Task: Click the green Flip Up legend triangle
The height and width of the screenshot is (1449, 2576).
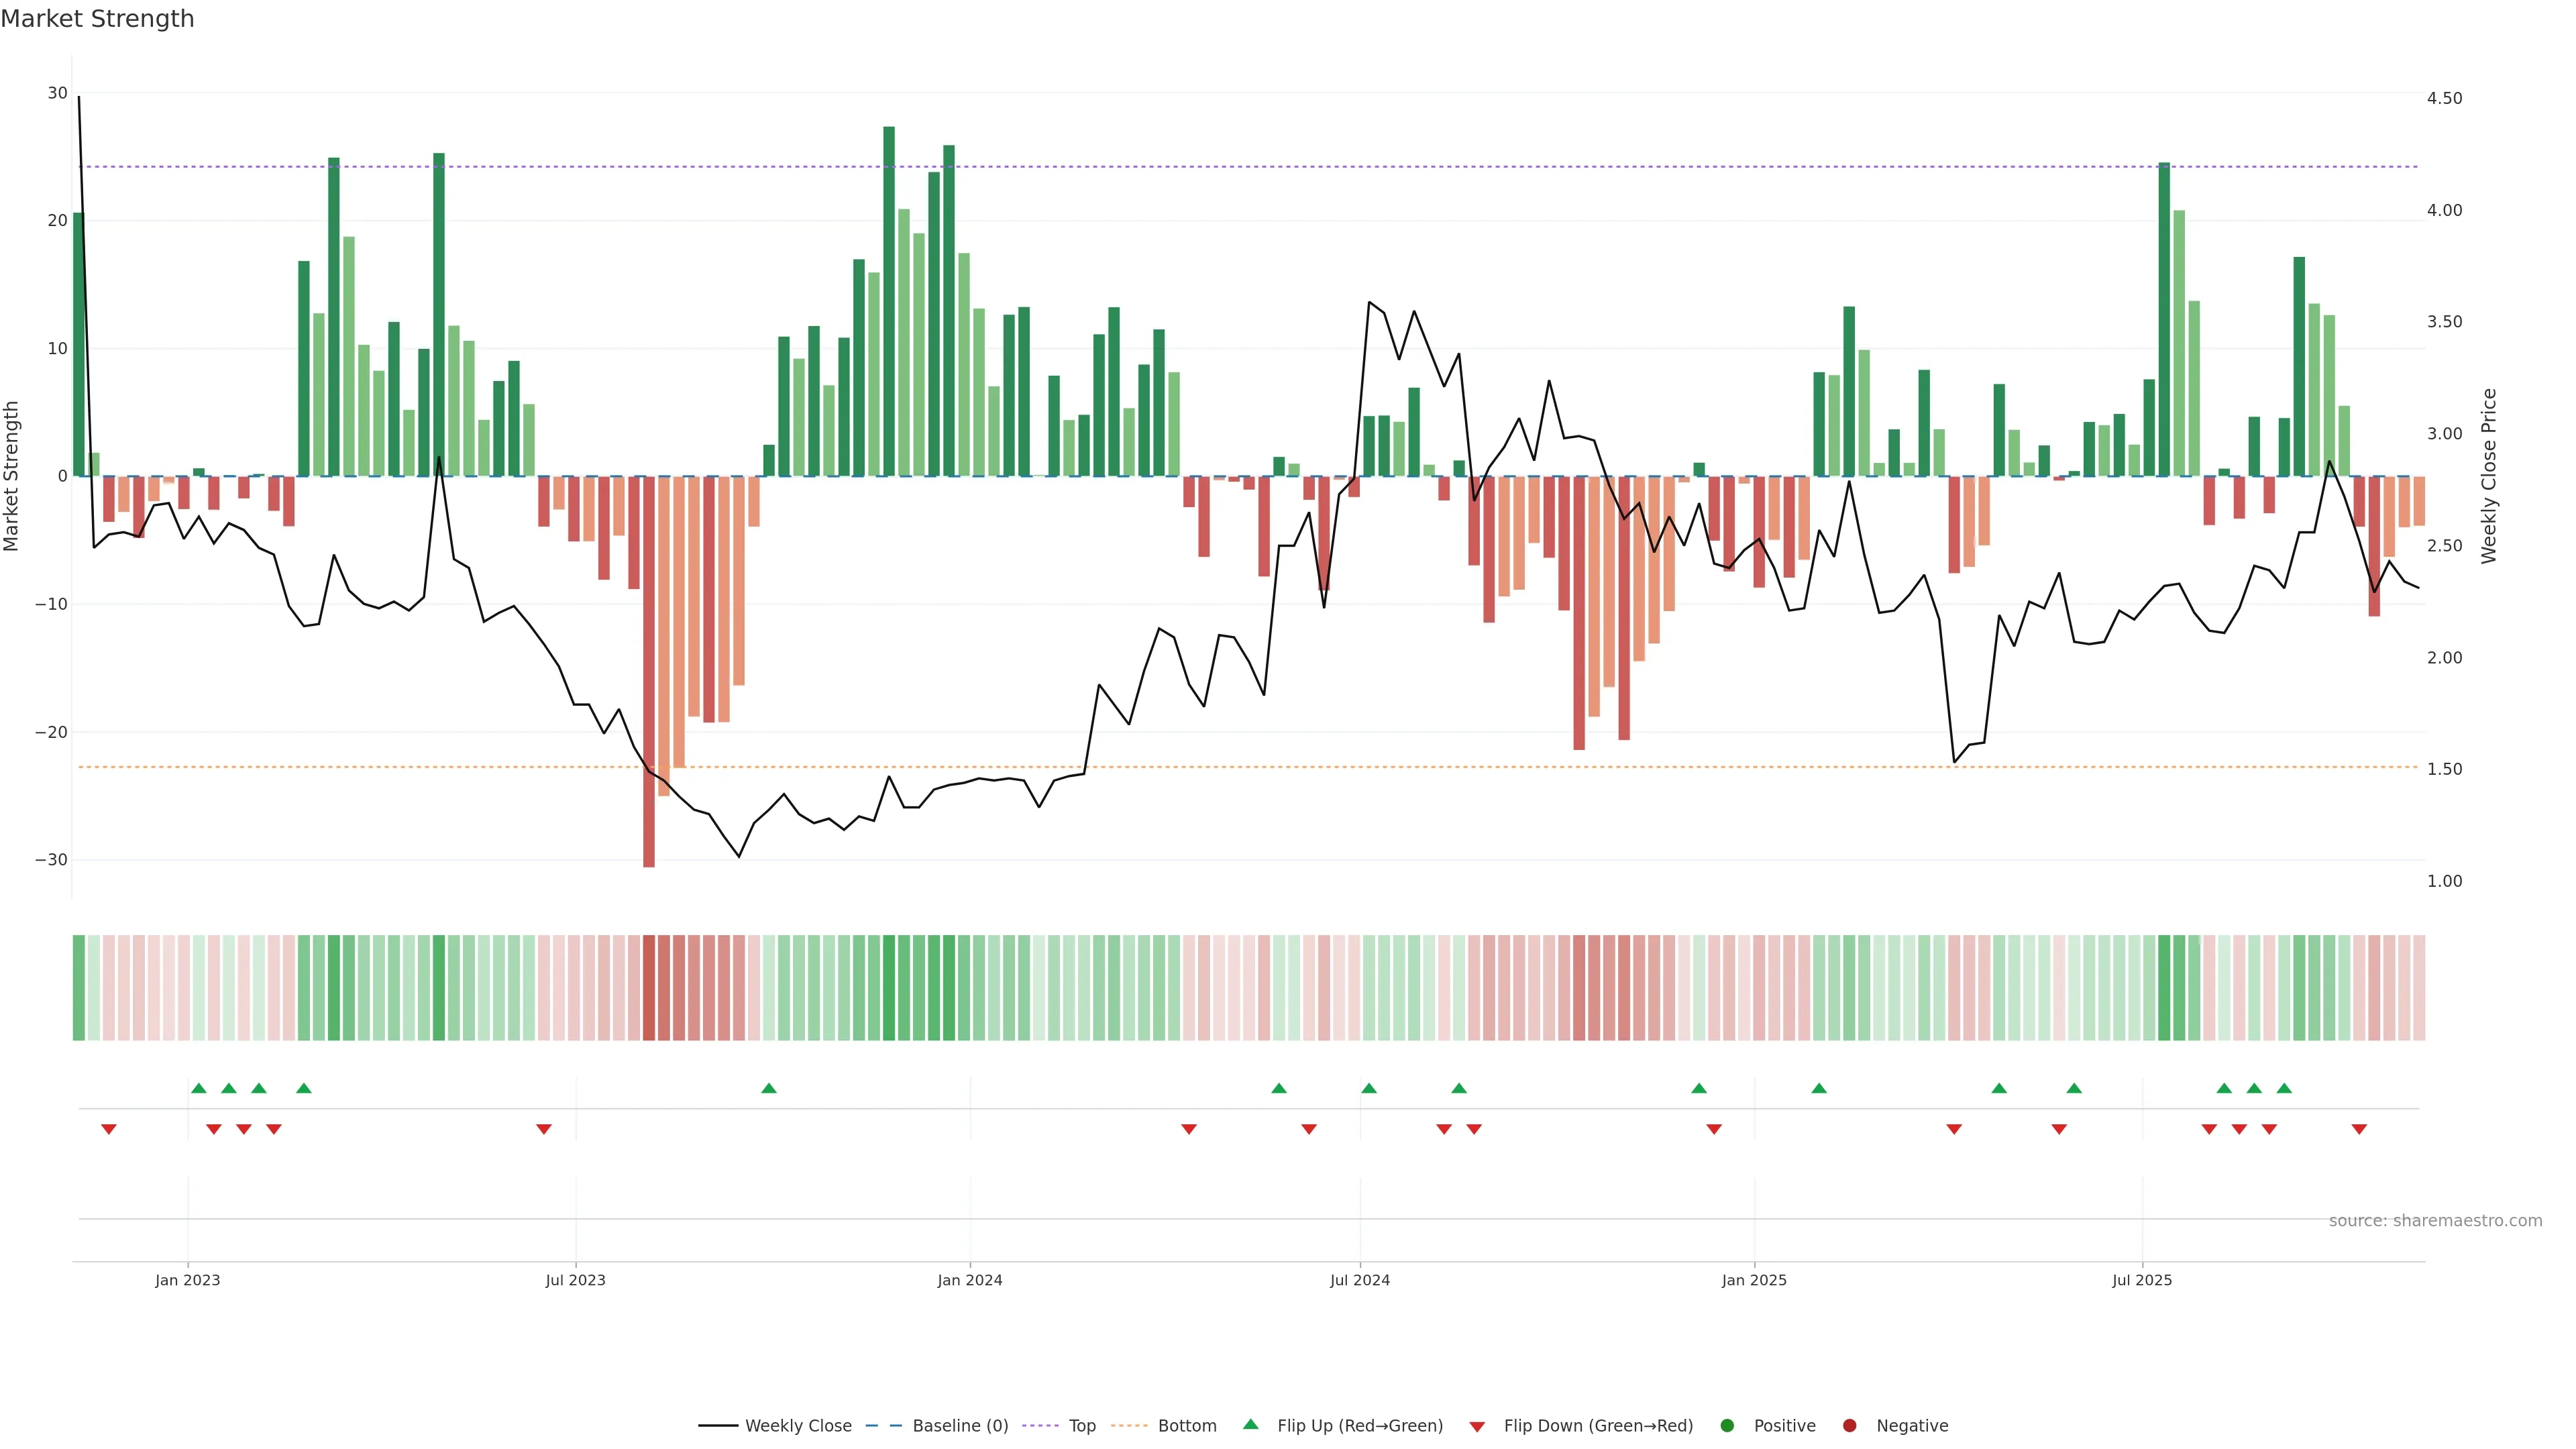Action: tap(1250, 1425)
